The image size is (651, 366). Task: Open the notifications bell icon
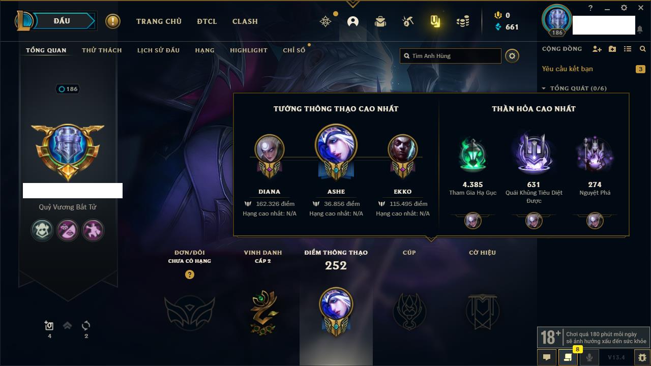click(x=639, y=29)
